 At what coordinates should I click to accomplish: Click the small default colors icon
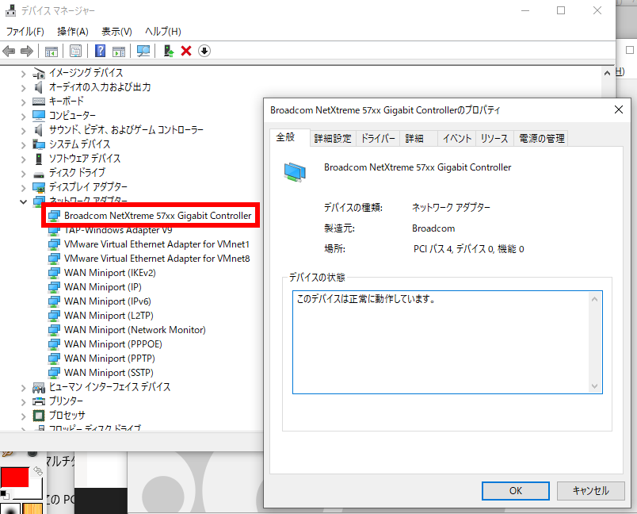tap(5, 495)
